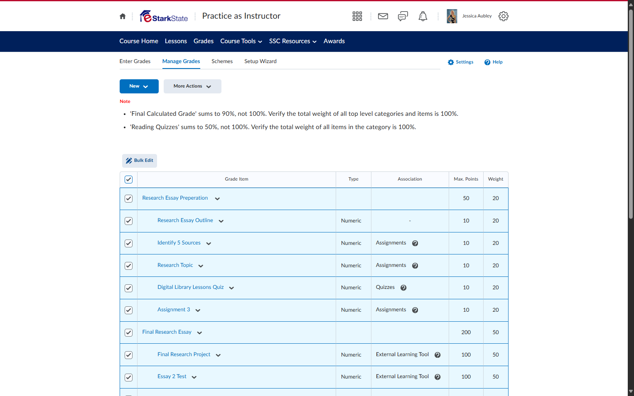
Task: Go to the home icon
Action: point(123,16)
